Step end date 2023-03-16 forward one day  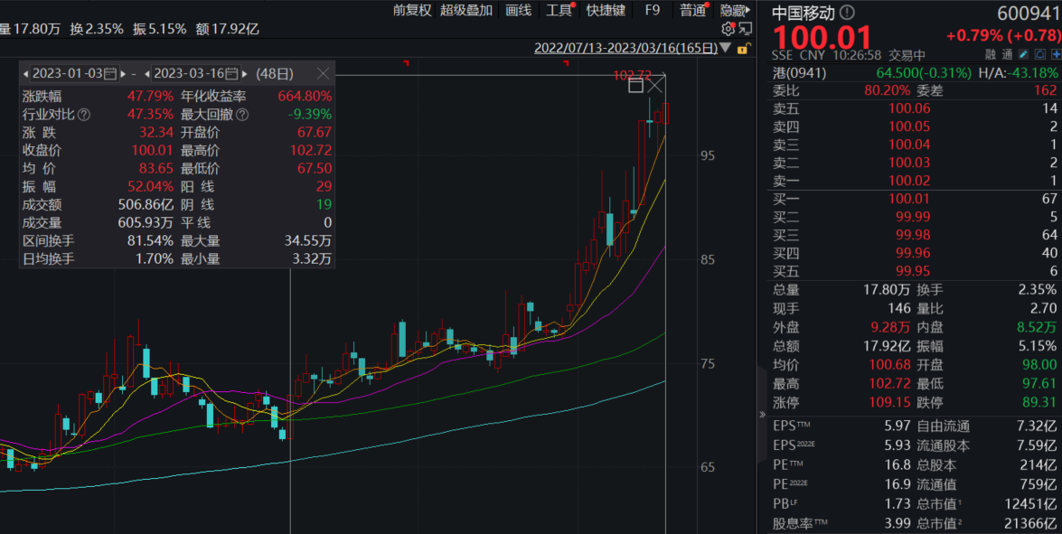(x=245, y=73)
